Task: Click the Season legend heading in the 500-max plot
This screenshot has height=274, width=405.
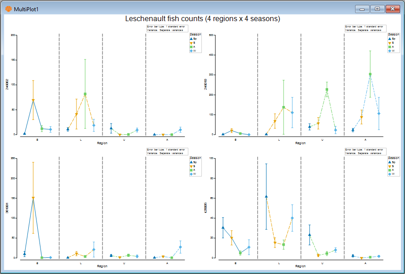Action: [x=394, y=34]
